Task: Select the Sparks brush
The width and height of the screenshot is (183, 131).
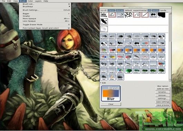Action: (x=120, y=70)
